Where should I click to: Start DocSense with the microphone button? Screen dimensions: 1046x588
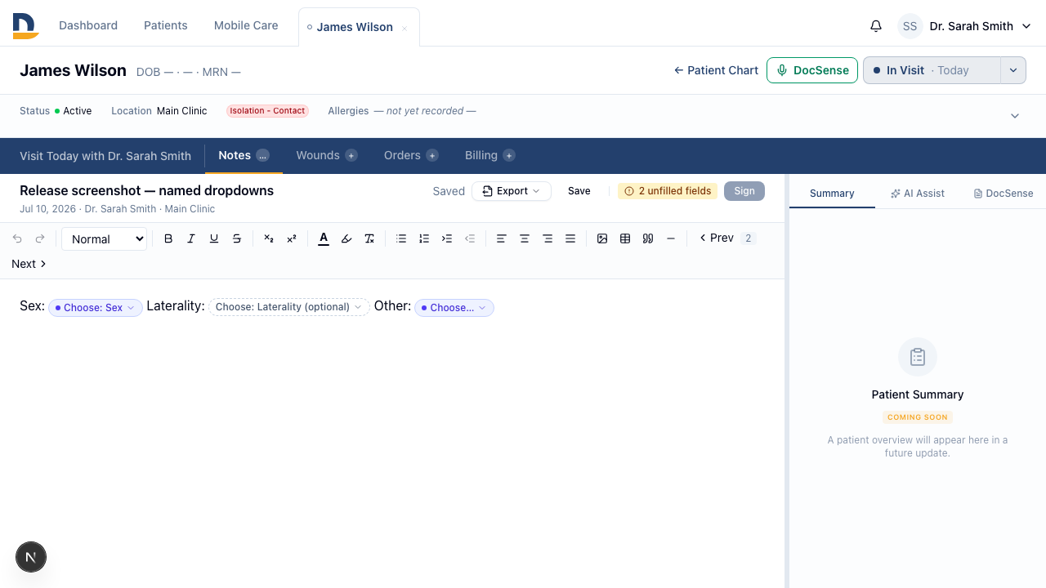coord(812,70)
